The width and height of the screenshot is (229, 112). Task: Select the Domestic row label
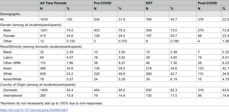[x=10, y=90]
